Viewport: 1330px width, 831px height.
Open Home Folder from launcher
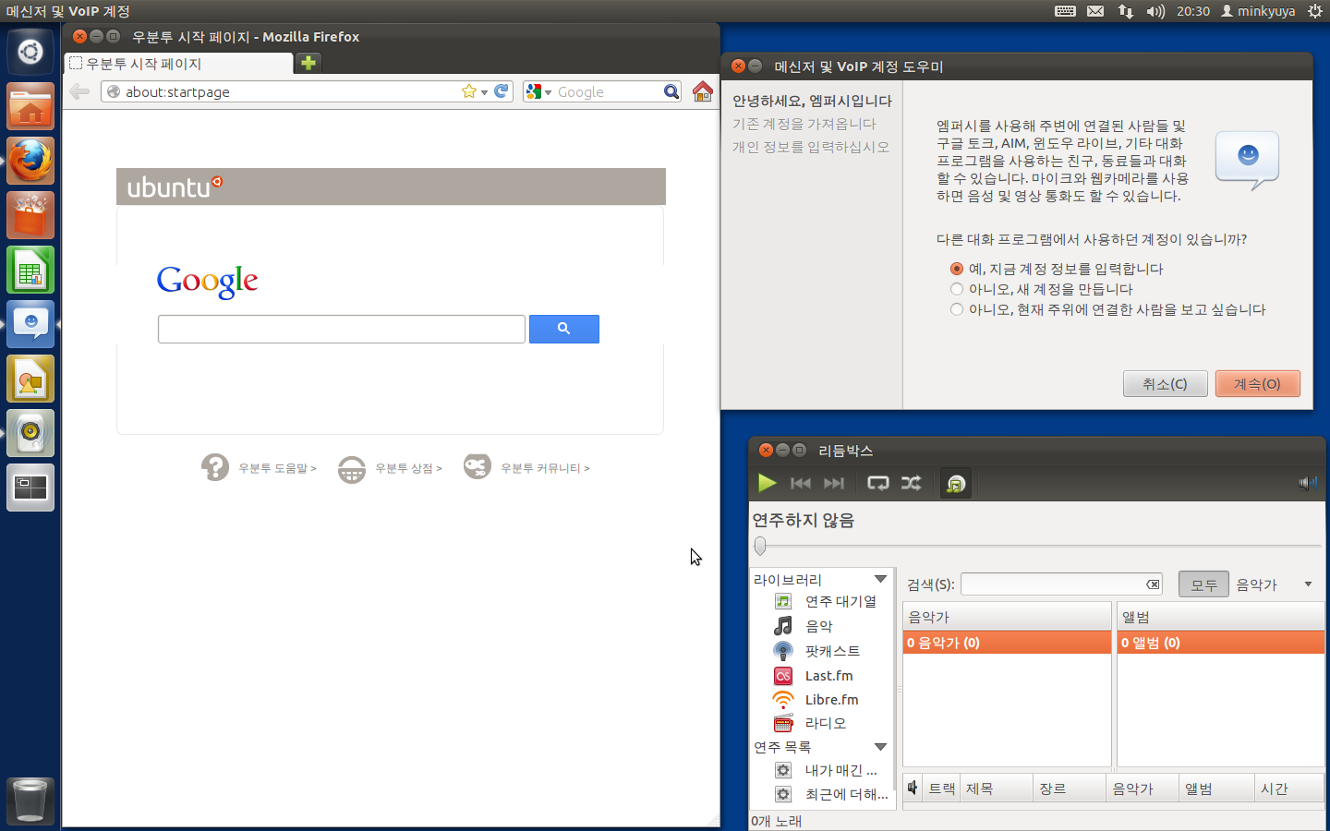(x=30, y=106)
